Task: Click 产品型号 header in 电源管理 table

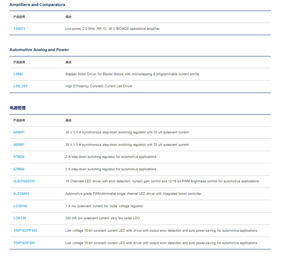Action: tap(19, 120)
